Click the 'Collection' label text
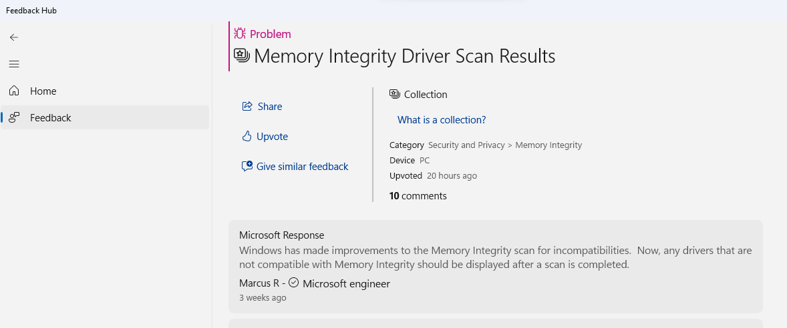 426,94
